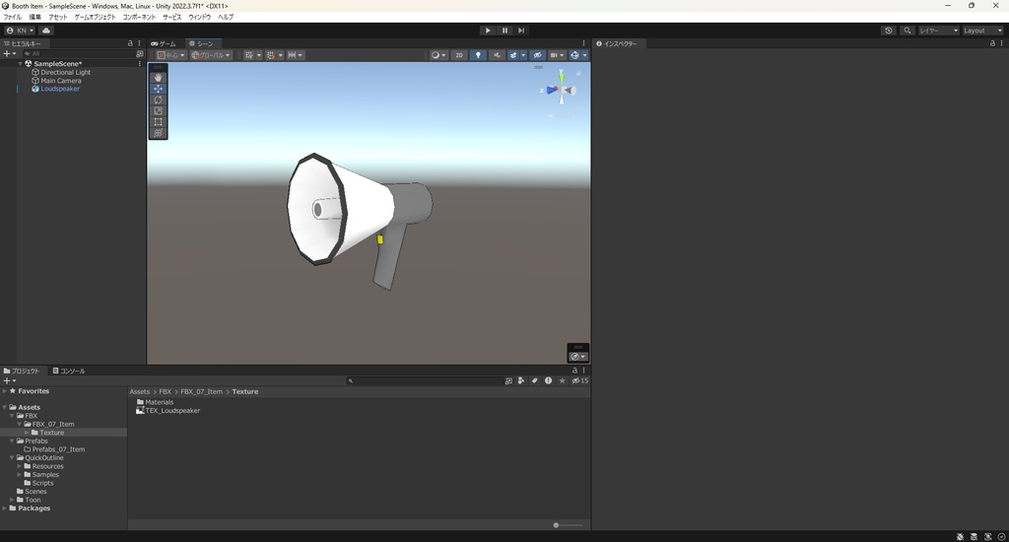1009x542 pixels.
Task: Select the Prefabs_07_Item folder
Action: tap(58, 450)
